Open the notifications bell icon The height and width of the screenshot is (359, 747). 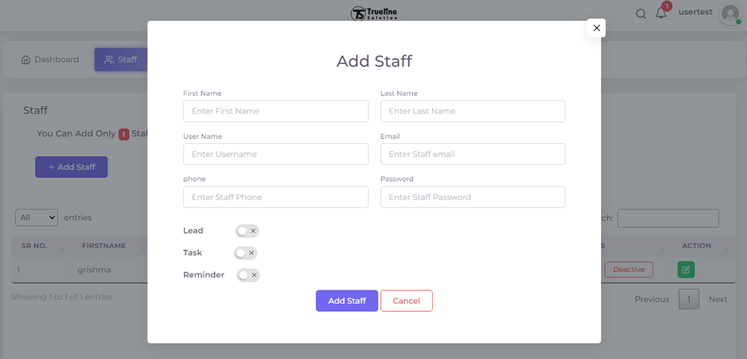(661, 13)
